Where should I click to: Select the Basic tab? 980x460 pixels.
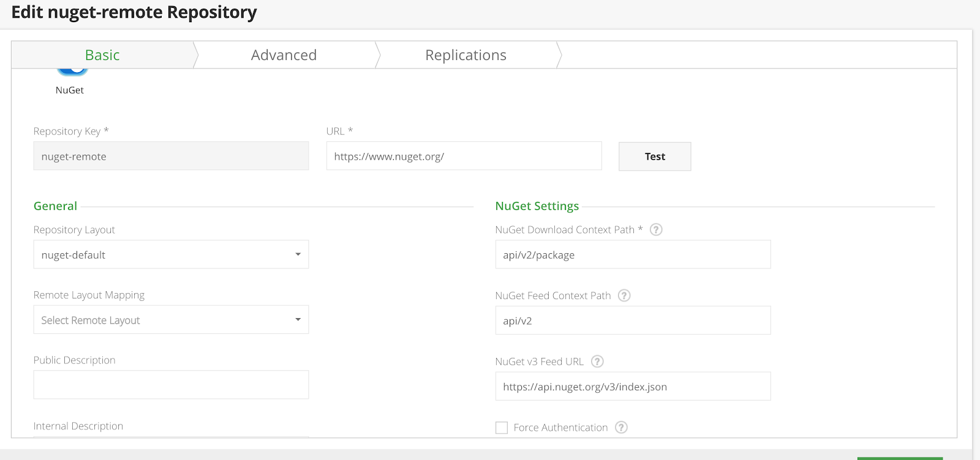coord(102,55)
